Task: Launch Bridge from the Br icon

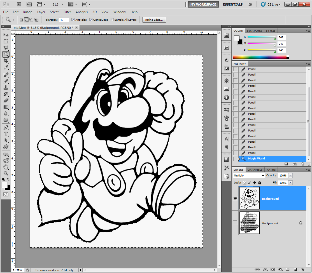Action: (19, 4)
